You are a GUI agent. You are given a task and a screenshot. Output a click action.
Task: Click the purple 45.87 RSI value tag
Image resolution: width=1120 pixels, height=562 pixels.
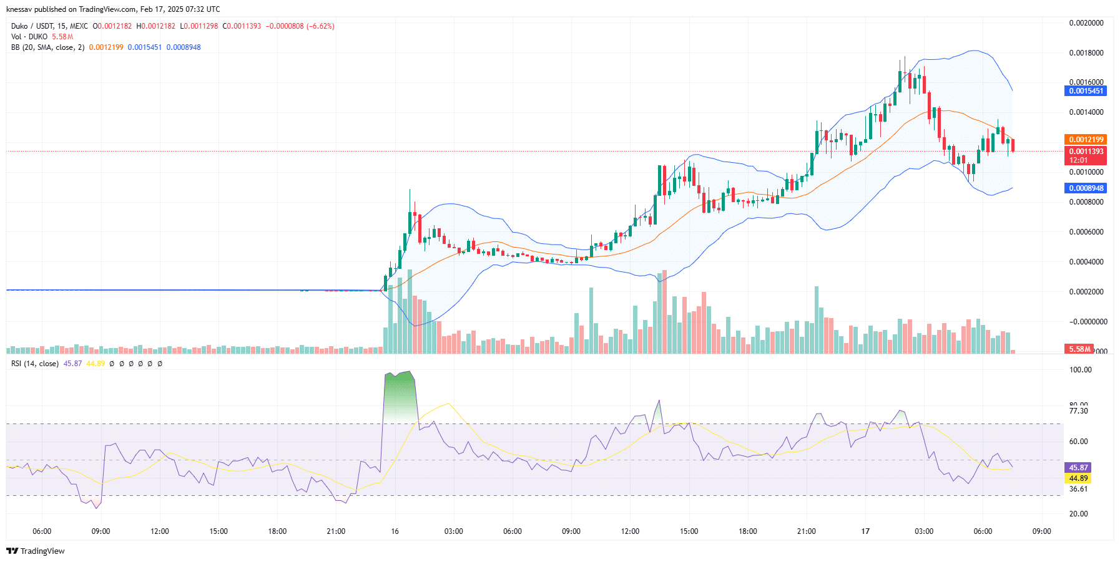(x=1078, y=468)
